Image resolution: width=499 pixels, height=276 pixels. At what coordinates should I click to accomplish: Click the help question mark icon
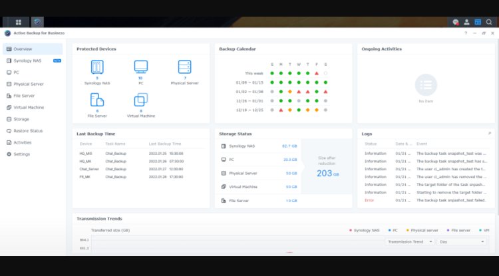tap(466, 33)
